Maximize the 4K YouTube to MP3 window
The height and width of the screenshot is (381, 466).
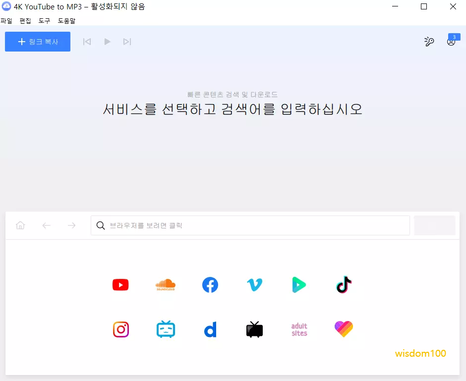coord(424,6)
